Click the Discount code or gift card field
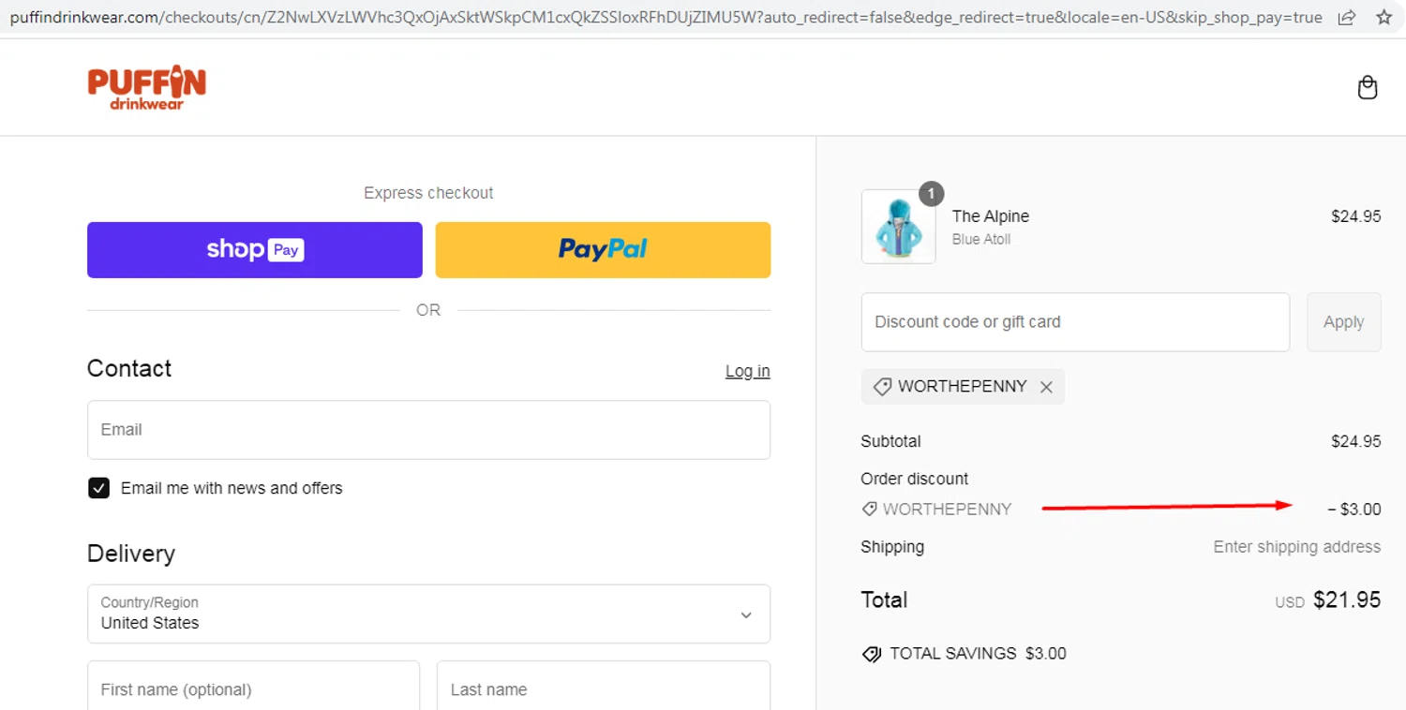The height and width of the screenshot is (710, 1406). 1075,322
